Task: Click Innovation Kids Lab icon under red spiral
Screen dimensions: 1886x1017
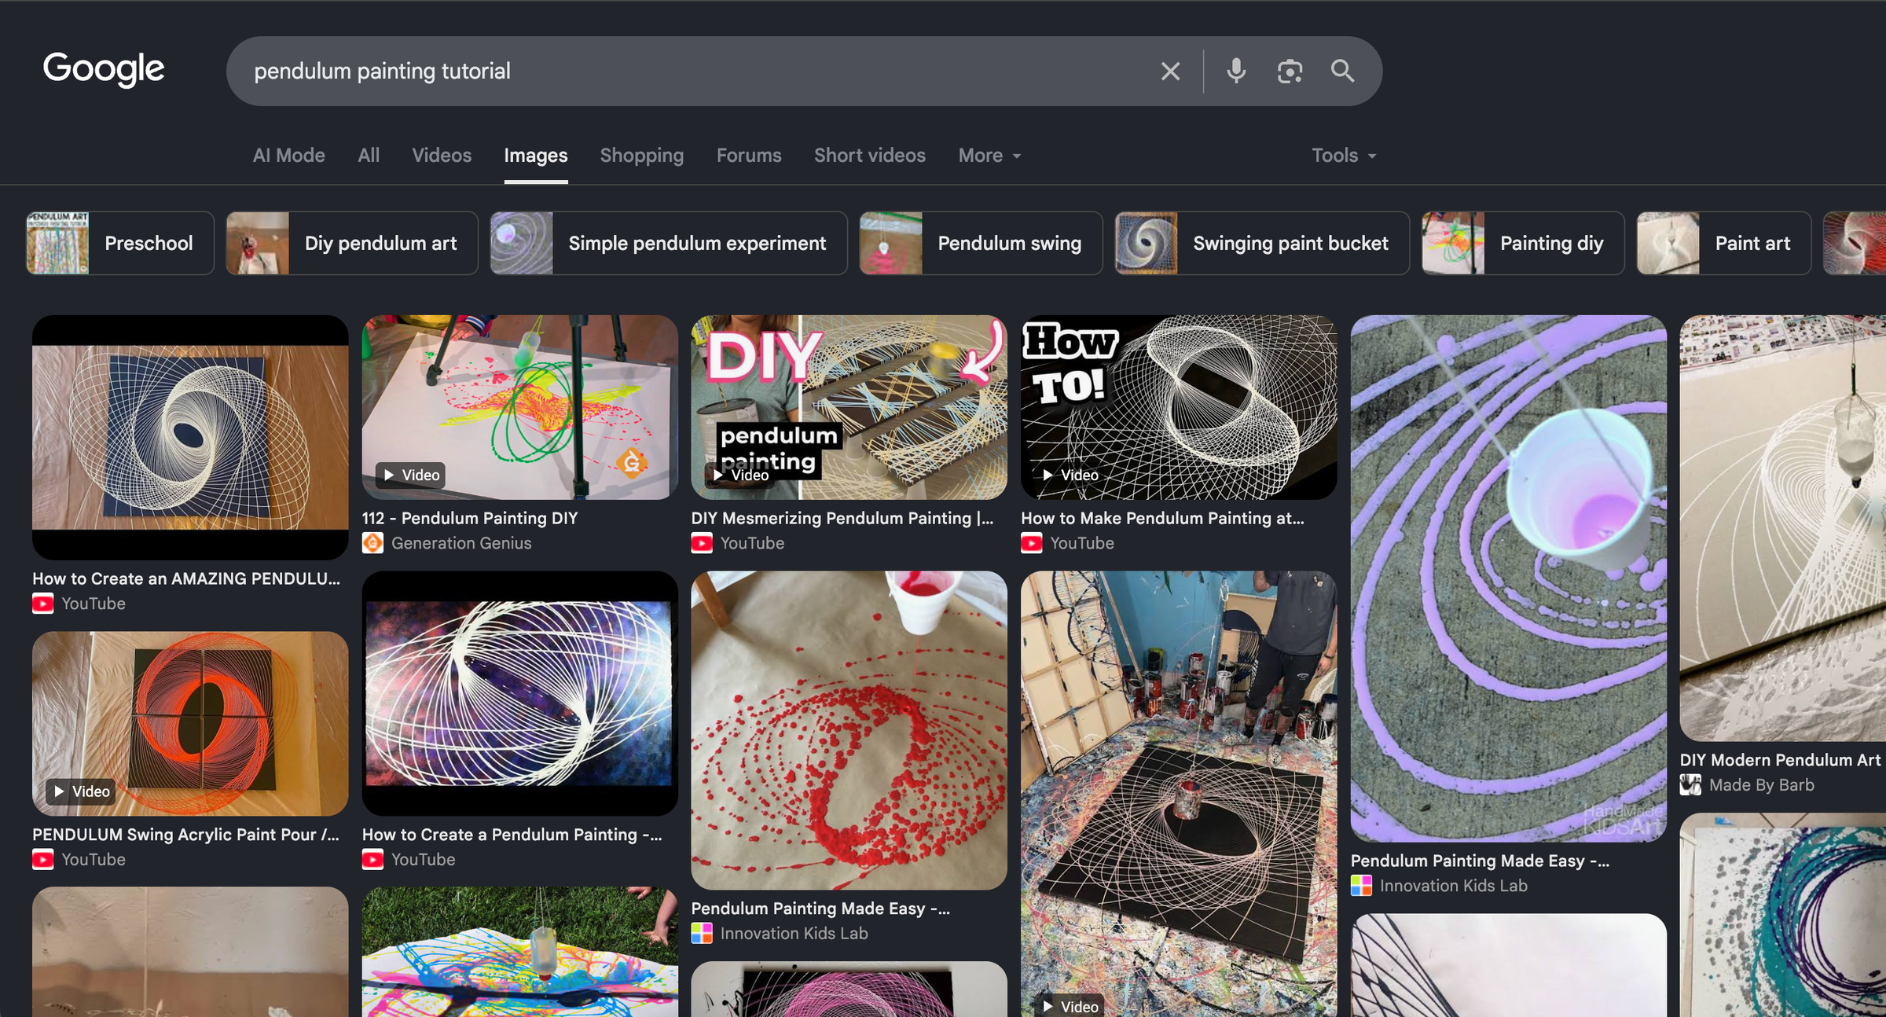Action: pyautogui.click(x=702, y=934)
